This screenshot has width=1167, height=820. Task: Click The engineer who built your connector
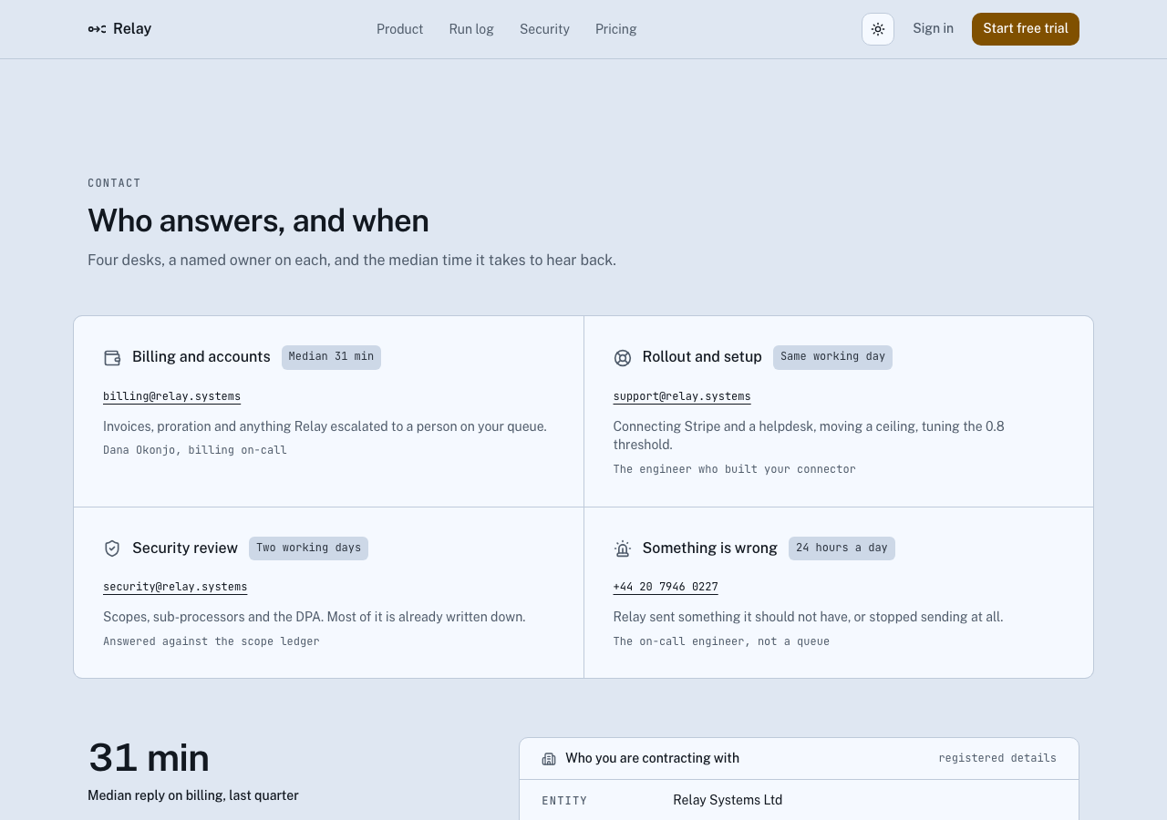pyautogui.click(x=735, y=469)
